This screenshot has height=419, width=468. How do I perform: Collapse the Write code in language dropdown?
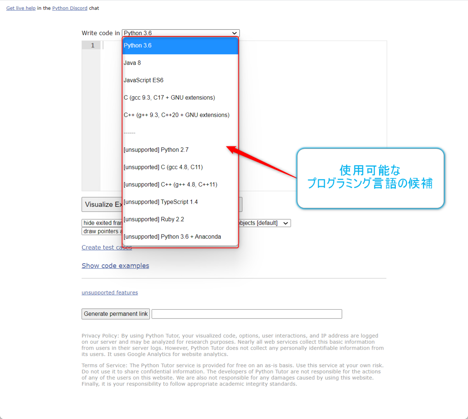pos(181,33)
